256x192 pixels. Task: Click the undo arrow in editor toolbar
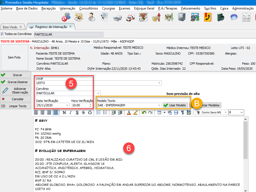[144, 113]
